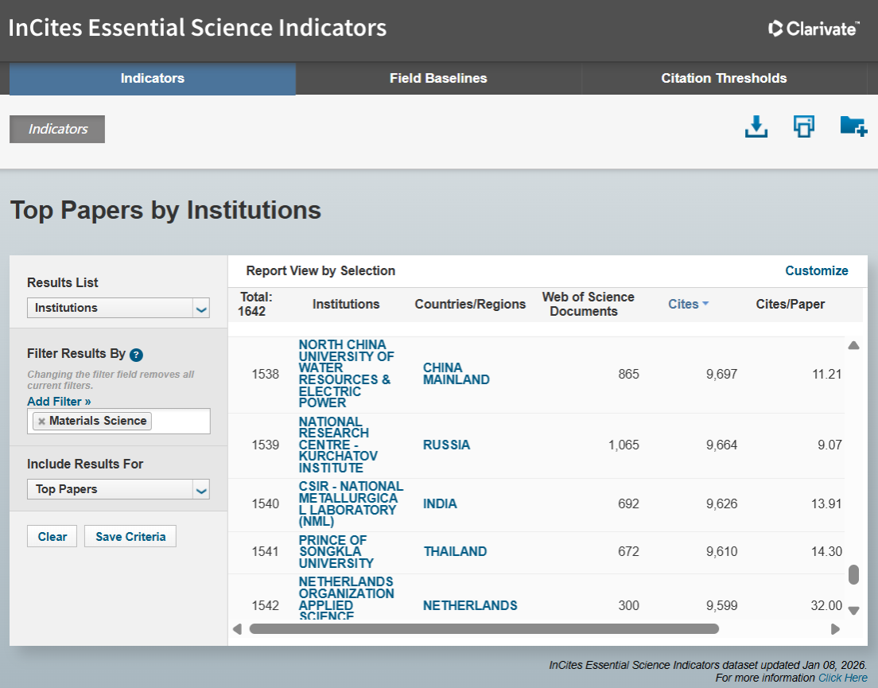Screen dimensions: 878x688
Task: Open the Customize link
Action: coord(816,270)
